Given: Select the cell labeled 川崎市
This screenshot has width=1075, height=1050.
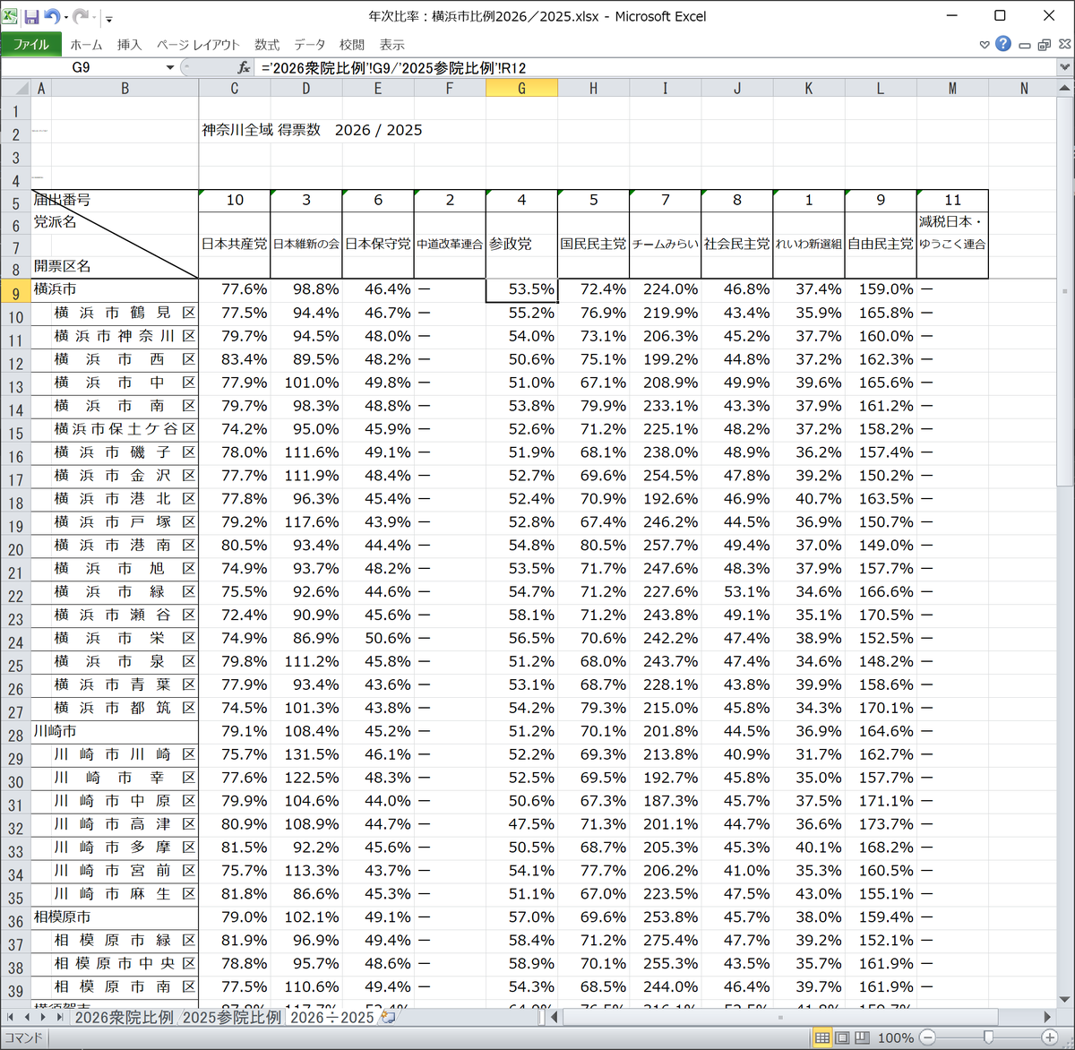Looking at the screenshot, I should 115,731.
